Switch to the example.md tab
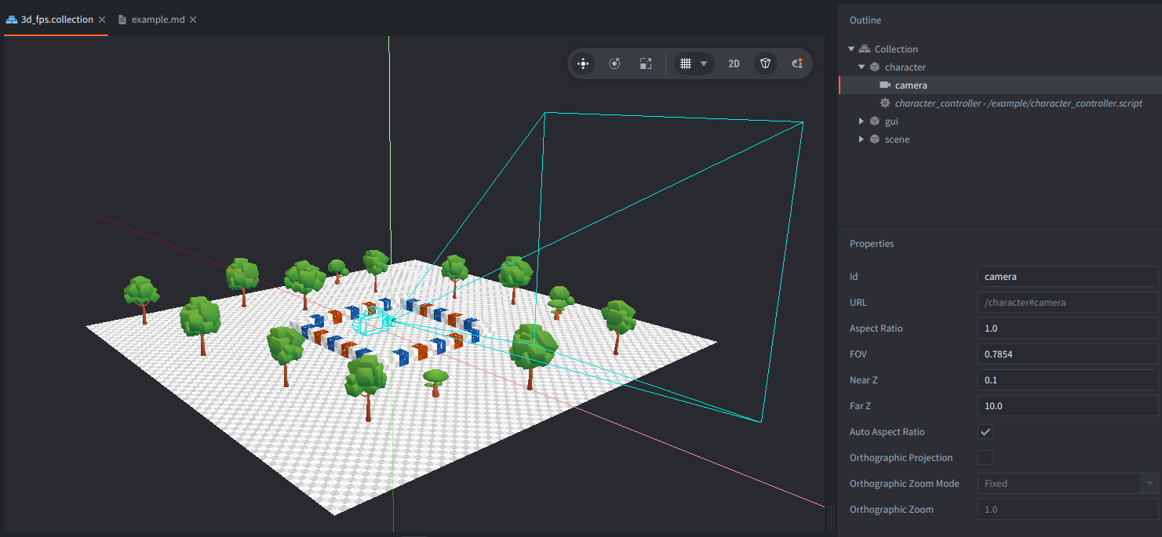The image size is (1162, 537). coord(158,20)
